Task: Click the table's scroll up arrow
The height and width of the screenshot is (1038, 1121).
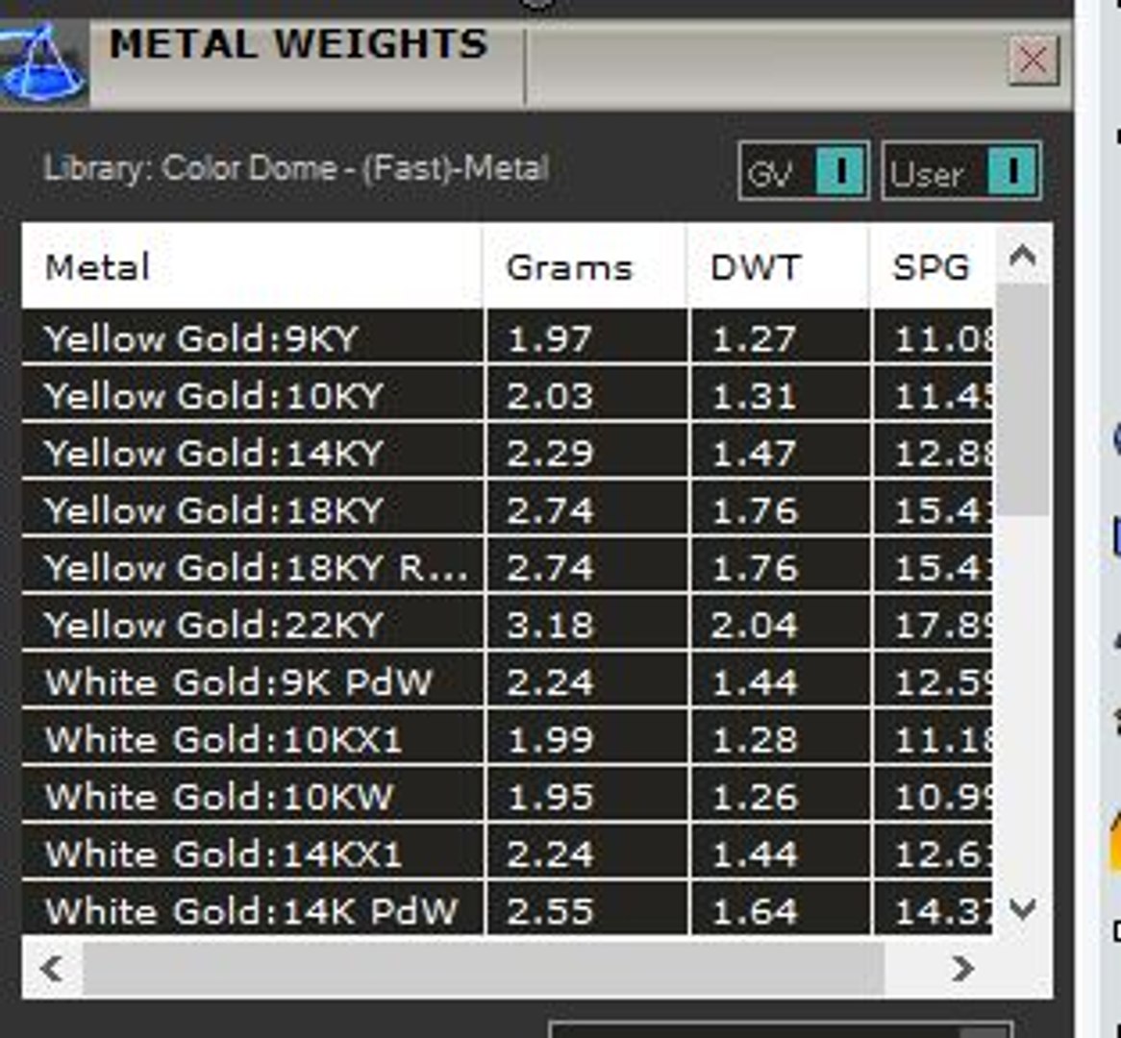Action: click(1023, 255)
